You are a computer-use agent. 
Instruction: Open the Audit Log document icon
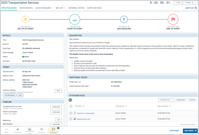click(x=195, y=8)
